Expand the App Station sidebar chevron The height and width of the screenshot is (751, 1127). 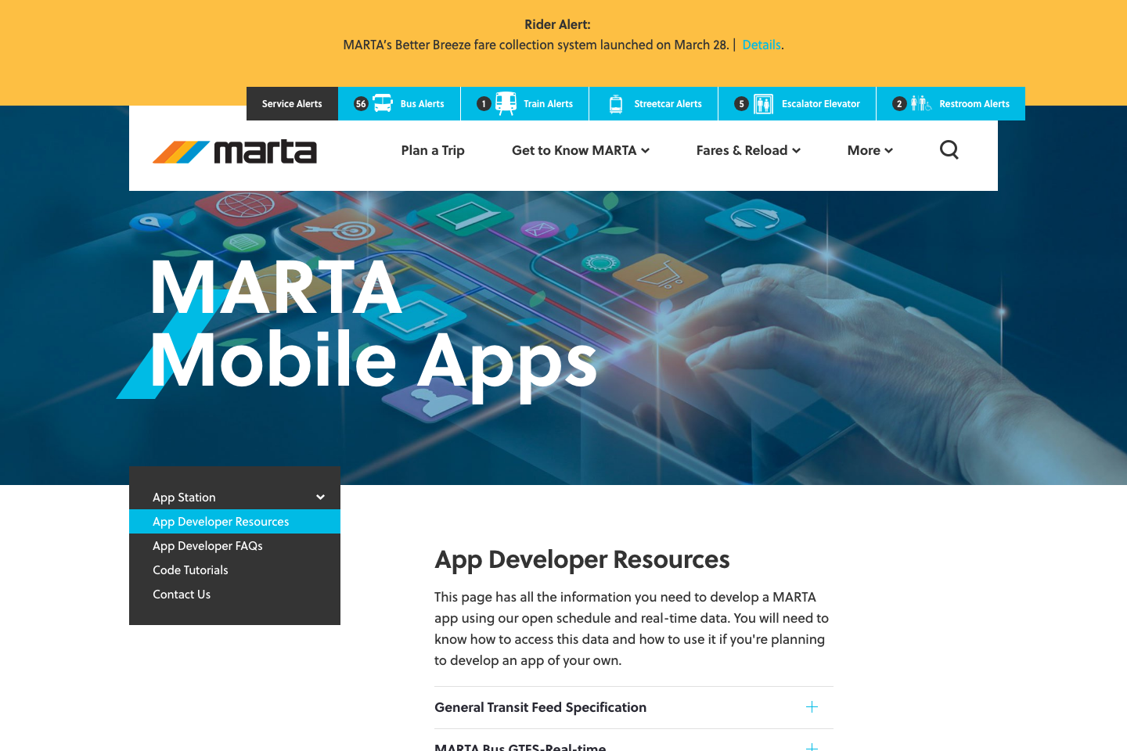point(320,498)
